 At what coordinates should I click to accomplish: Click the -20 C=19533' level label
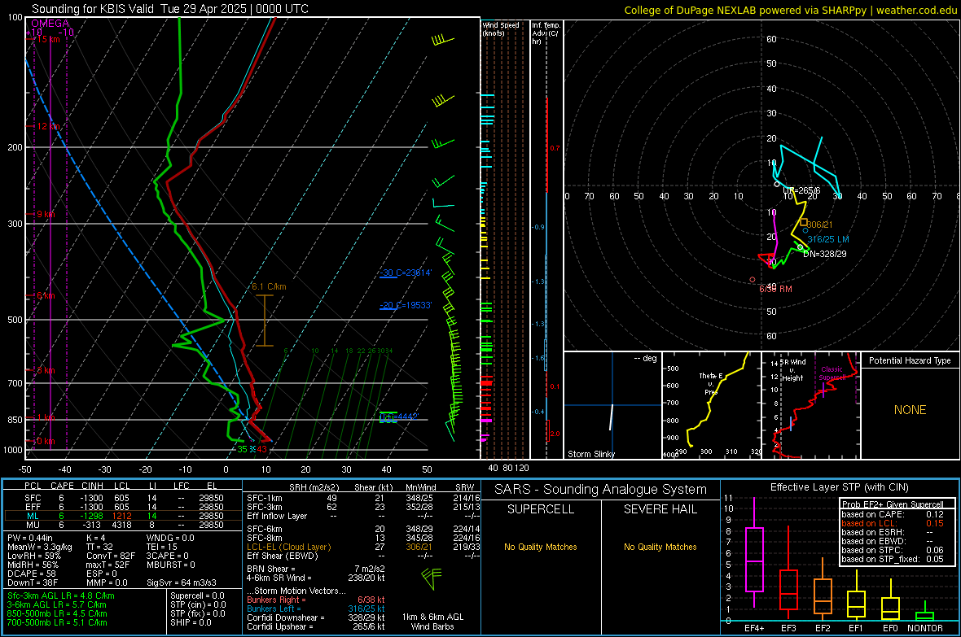click(x=406, y=305)
